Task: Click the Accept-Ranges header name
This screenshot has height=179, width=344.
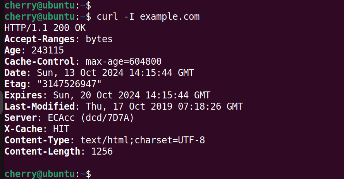Action: click(39, 39)
